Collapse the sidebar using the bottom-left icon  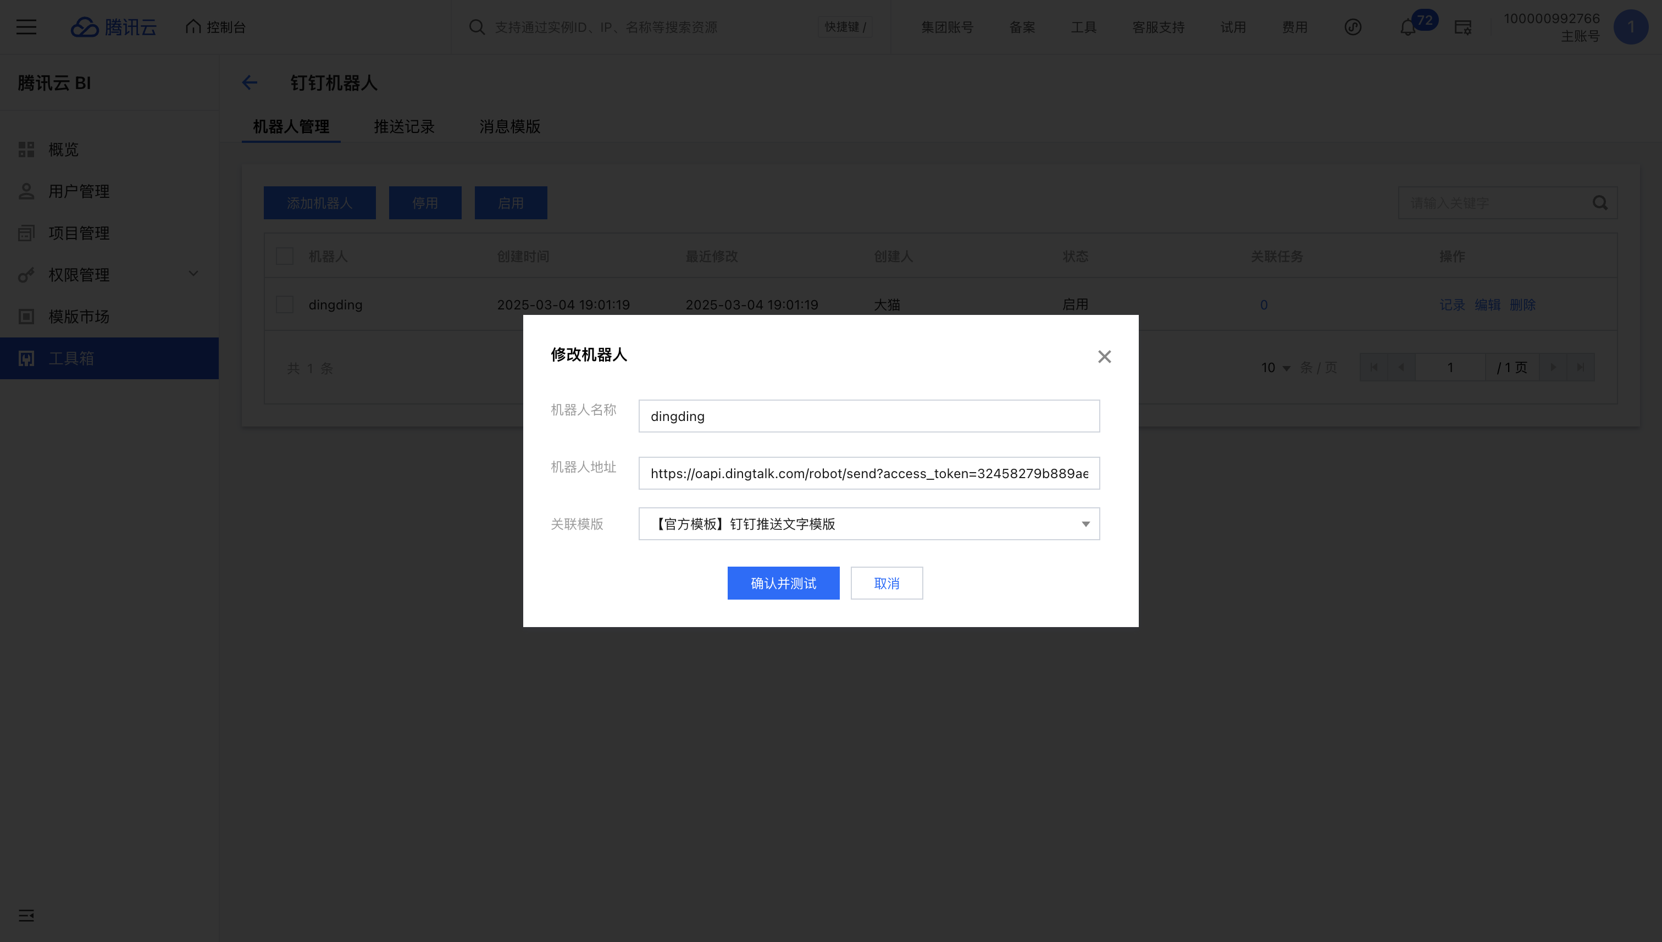tap(26, 916)
